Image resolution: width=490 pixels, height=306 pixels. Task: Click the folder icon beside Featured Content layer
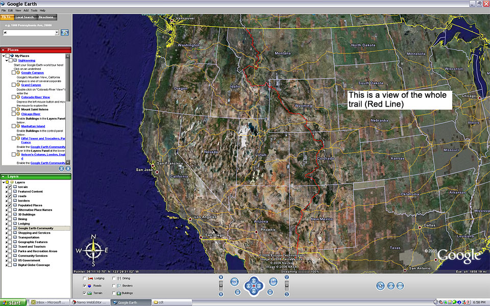pos(15,191)
